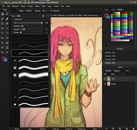Select the eyedropper color picker tool
Screen dimensions: 137x130
coord(7,52)
